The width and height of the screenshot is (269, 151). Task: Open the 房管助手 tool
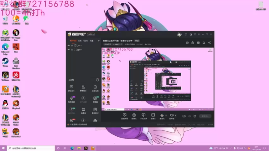pos(83,88)
